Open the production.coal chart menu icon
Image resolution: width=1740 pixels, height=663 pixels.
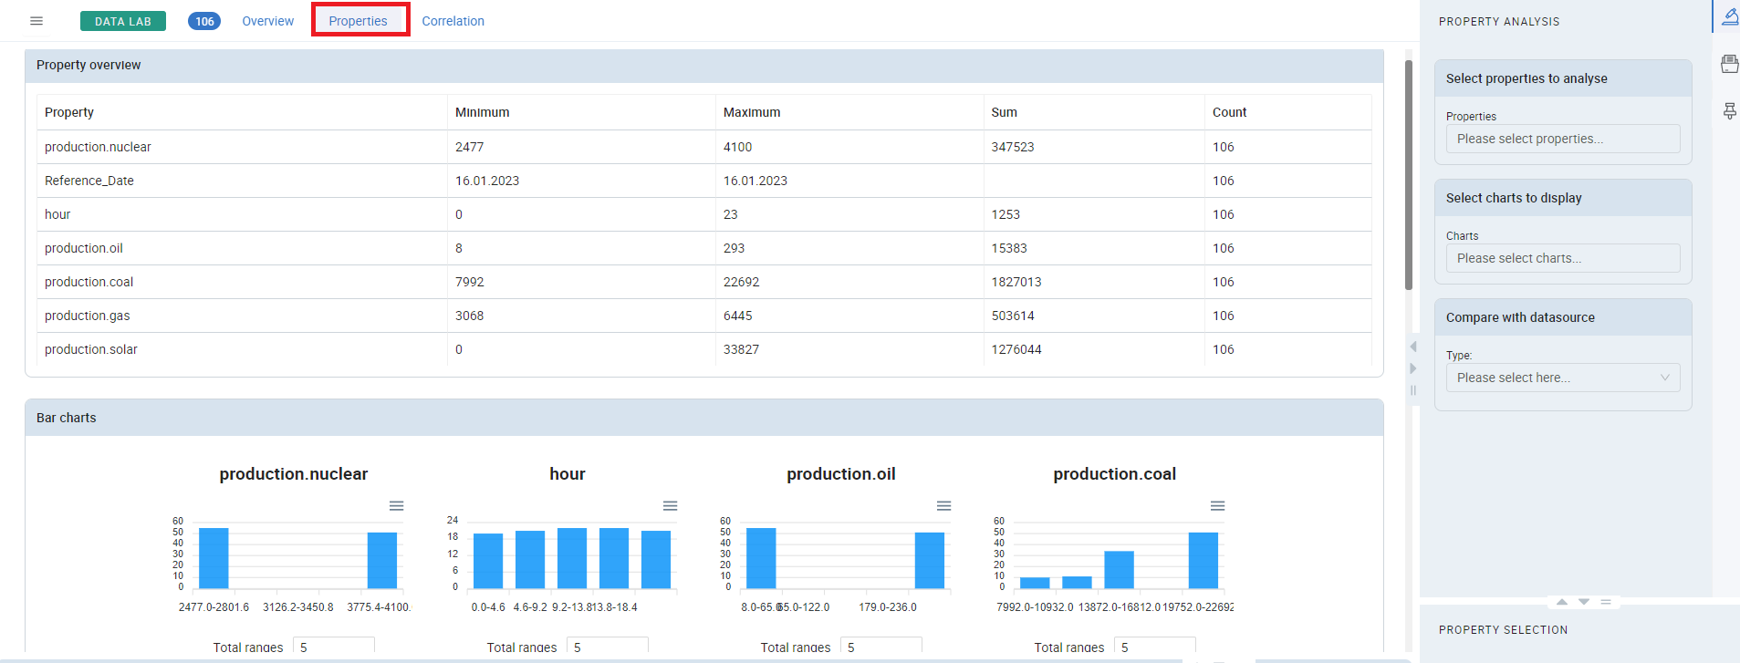pyautogui.click(x=1218, y=506)
